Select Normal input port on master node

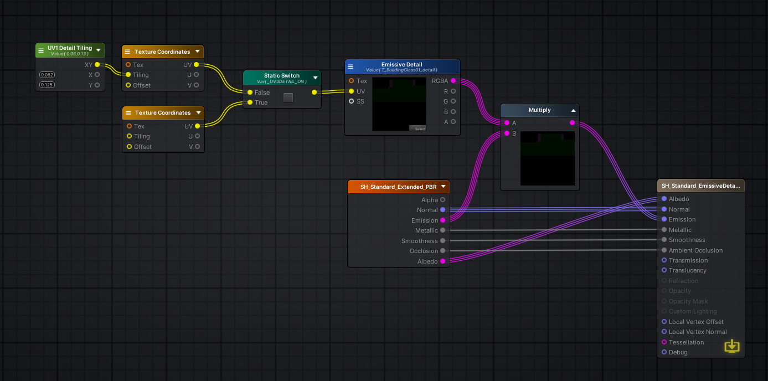coord(664,209)
